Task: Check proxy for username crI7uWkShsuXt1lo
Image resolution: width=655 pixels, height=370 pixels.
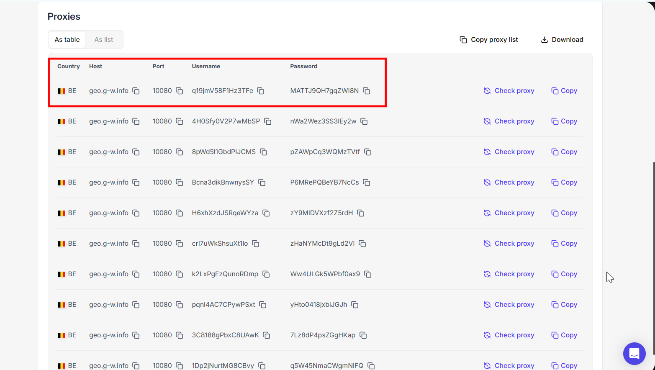Action: (509, 244)
